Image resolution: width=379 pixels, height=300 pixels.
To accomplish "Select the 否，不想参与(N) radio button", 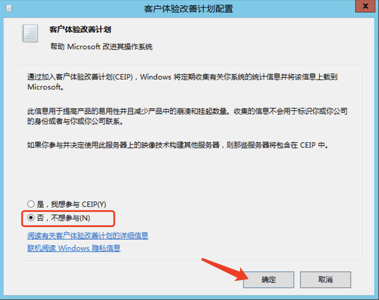I will [31, 218].
